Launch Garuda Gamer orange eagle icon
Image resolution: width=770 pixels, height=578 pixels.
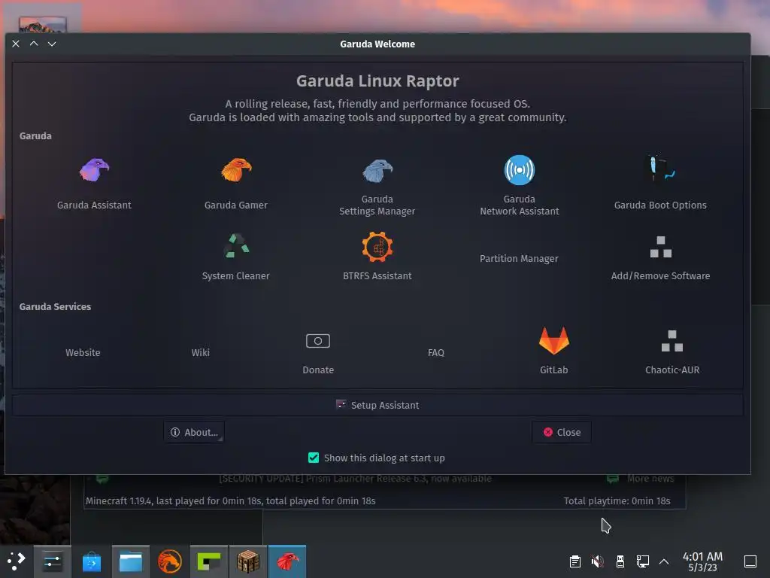[235, 170]
